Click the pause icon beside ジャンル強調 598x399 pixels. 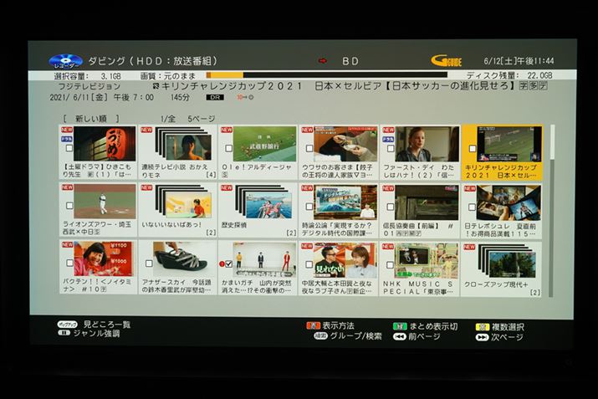click(64, 333)
